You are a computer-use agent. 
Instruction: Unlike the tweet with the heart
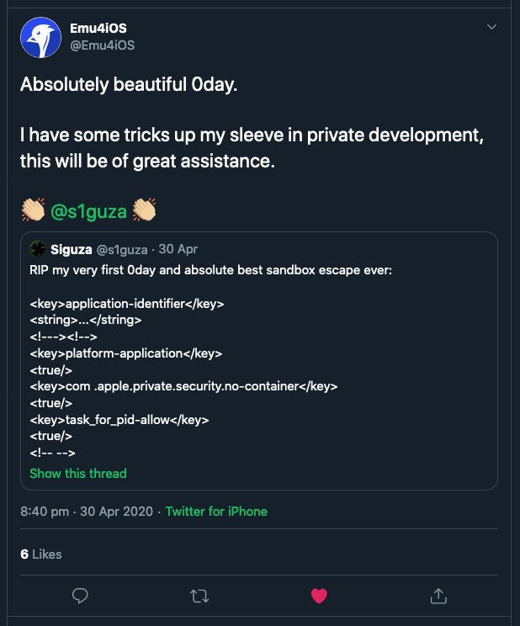(319, 596)
